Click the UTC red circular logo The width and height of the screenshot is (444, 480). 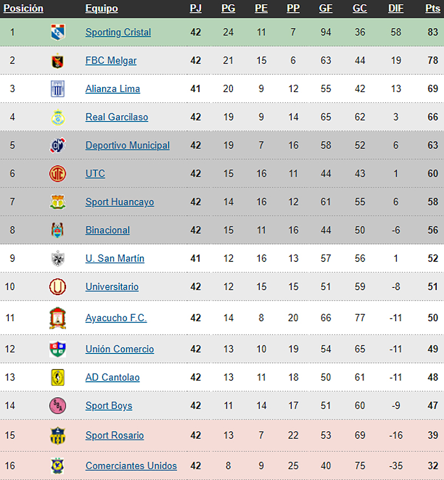(x=58, y=174)
